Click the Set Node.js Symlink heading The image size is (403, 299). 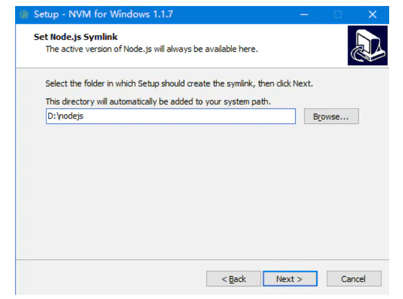(x=75, y=37)
